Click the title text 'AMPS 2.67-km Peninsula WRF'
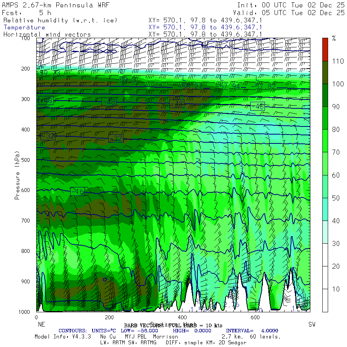 56,5
